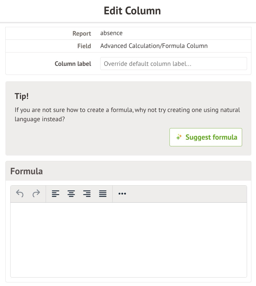
Task: Click the Edit Column heading
Action: [x=132, y=11]
